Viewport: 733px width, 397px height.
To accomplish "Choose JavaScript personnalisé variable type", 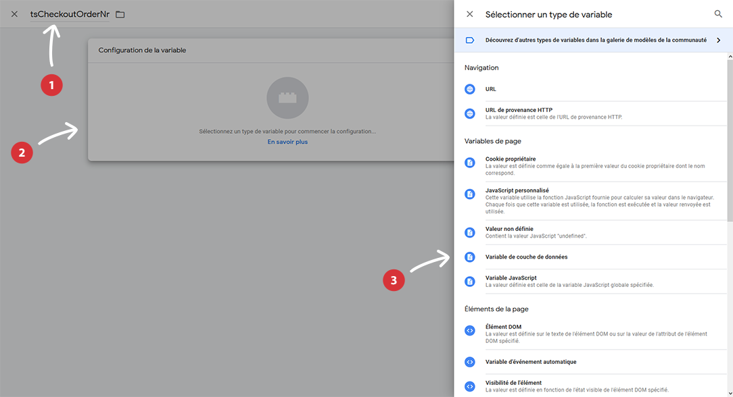I will pos(596,201).
